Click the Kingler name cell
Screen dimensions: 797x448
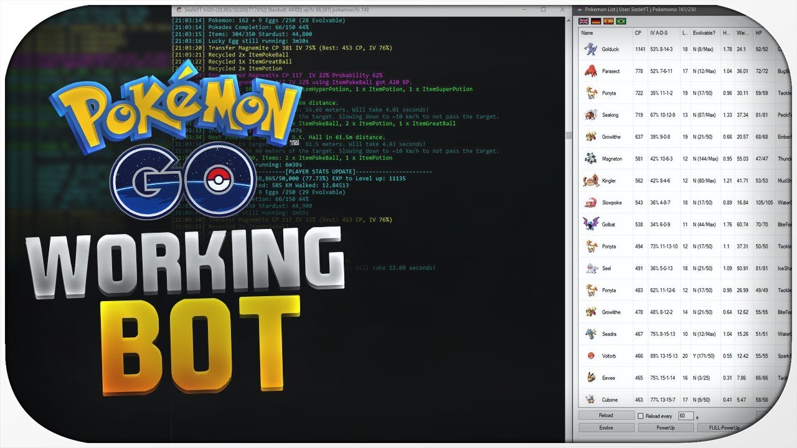click(x=610, y=180)
